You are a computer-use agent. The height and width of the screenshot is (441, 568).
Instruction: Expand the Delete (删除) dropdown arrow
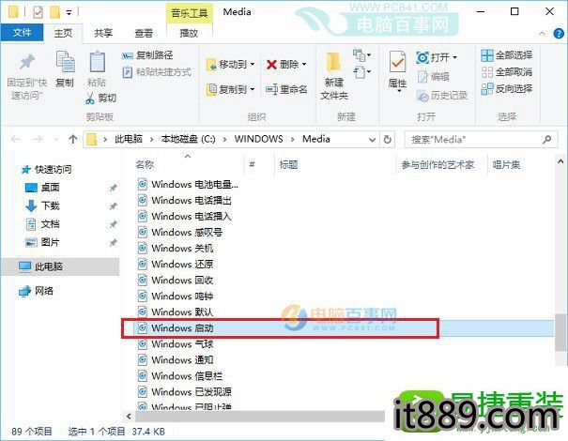pyautogui.click(x=304, y=65)
